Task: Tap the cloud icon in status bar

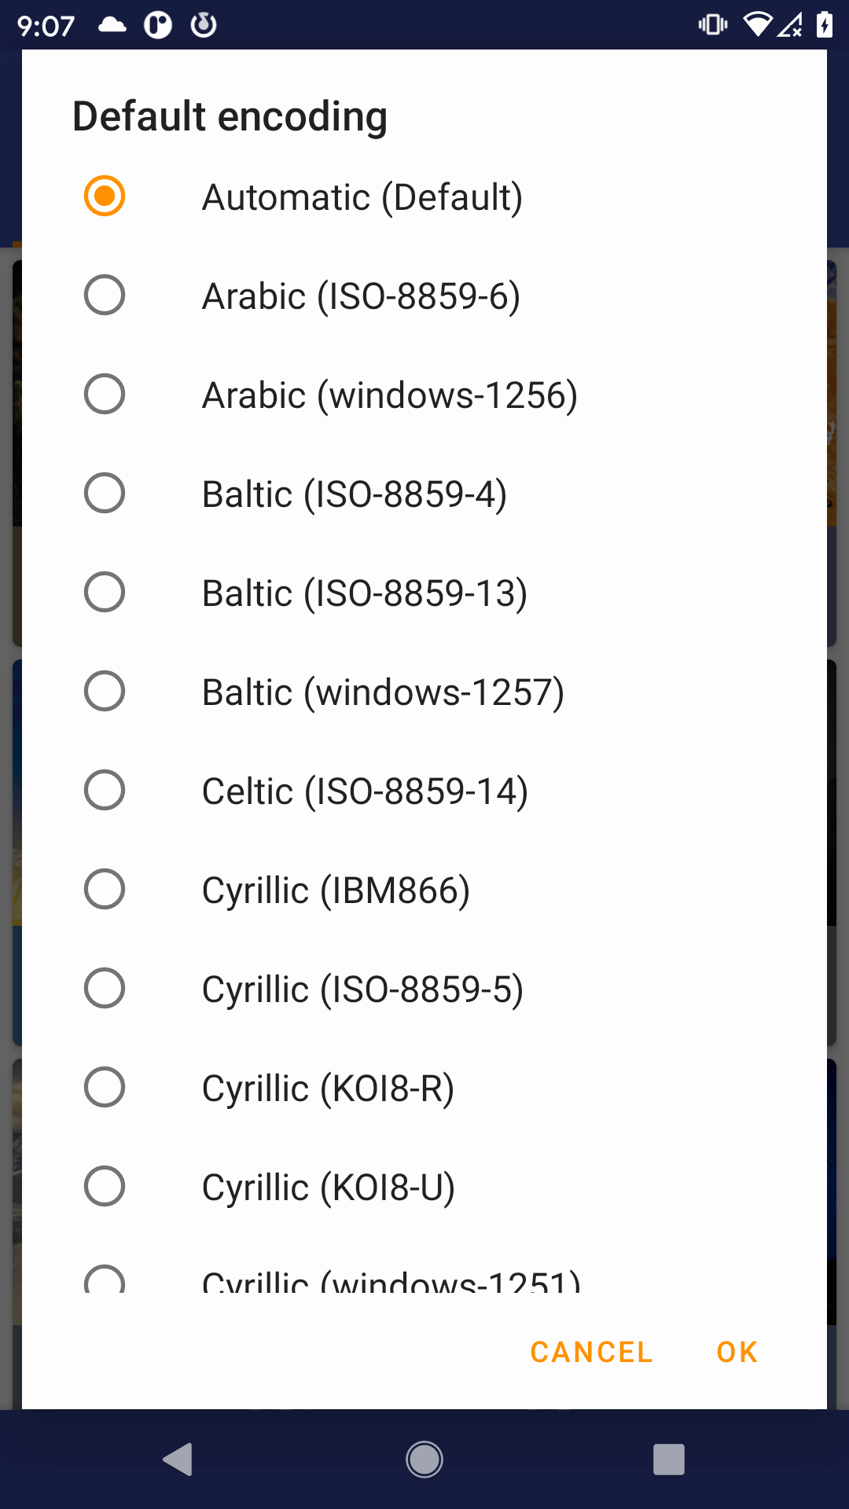Action: [112, 25]
